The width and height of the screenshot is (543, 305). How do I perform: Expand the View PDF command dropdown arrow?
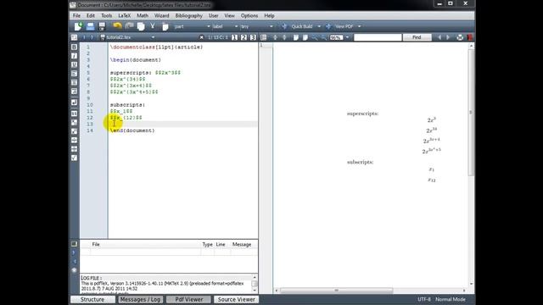[x=360, y=26]
